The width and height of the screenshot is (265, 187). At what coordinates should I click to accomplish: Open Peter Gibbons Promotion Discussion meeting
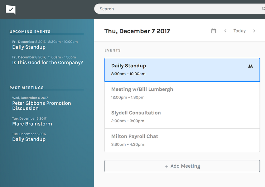coord(41,106)
